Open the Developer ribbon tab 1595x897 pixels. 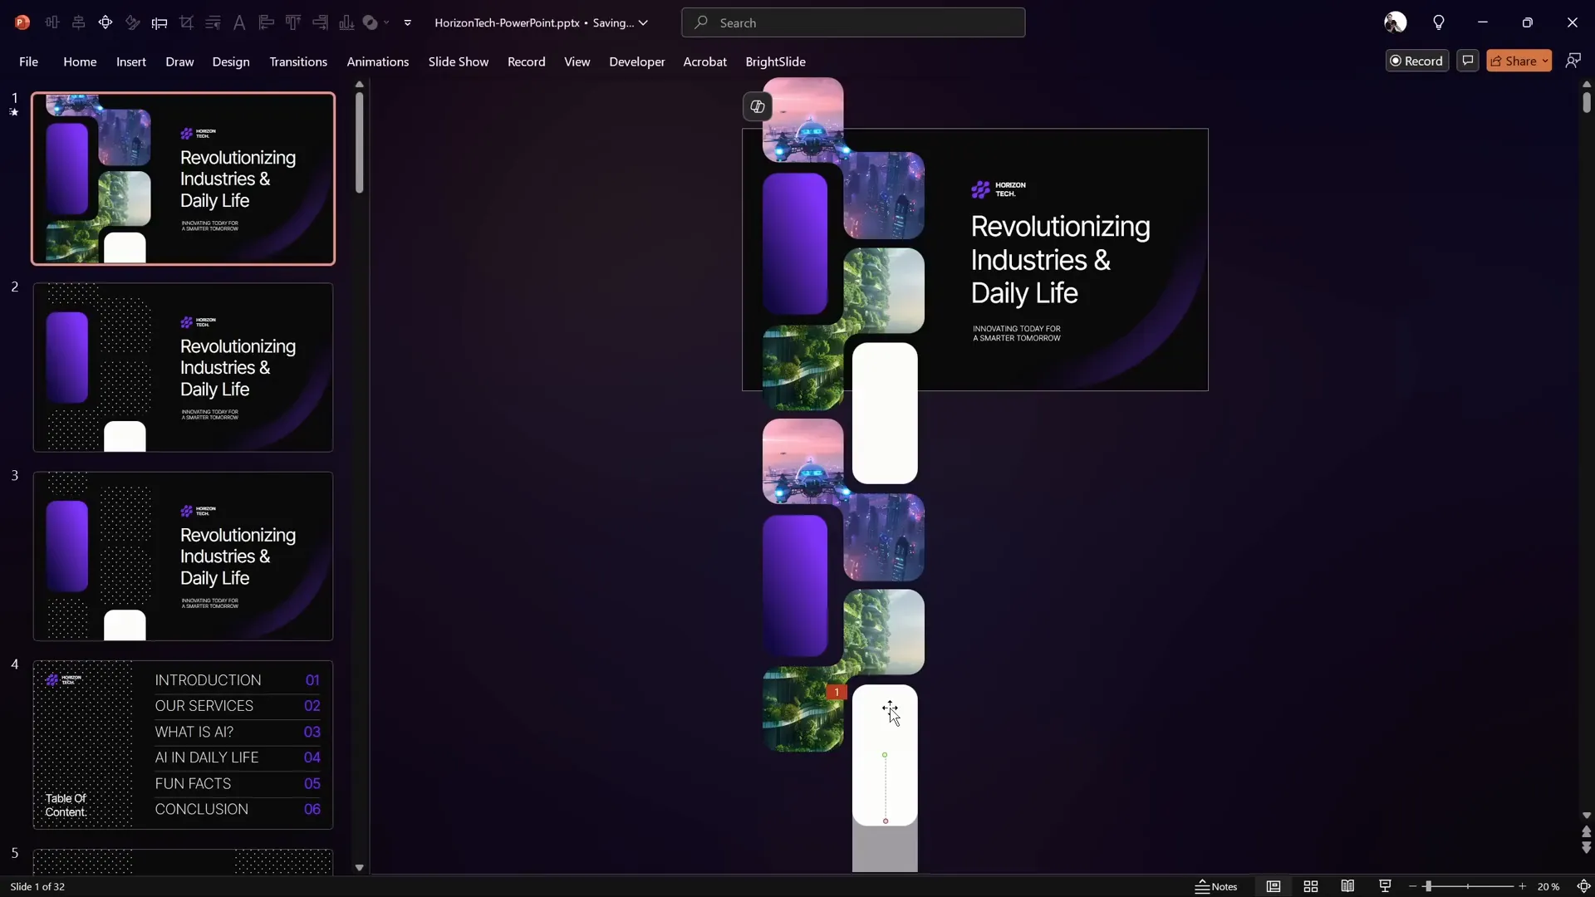click(x=637, y=61)
